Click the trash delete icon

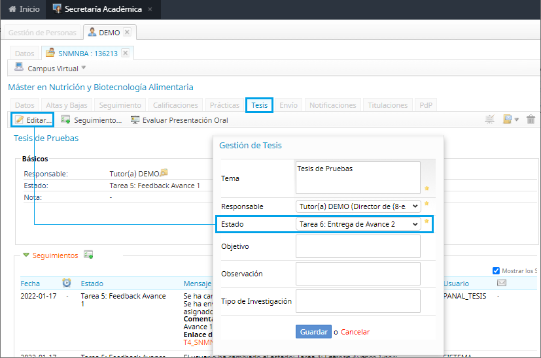tap(531, 120)
